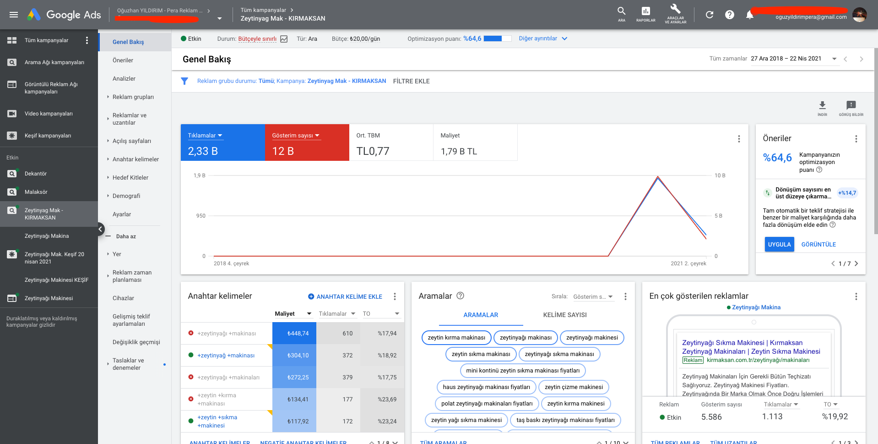The height and width of the screenshot is (444, 878).
Task: Open the Tıklamalar column dropdown in ads card
Action: coord(781,405)
